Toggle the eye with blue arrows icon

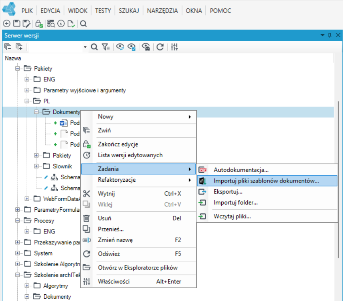(120, 47)
